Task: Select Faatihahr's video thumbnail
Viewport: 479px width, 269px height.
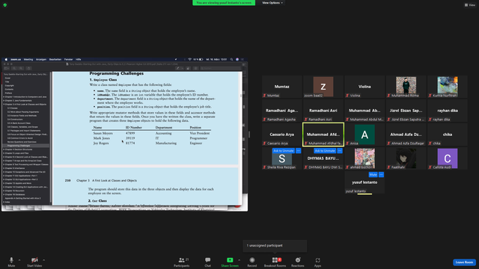Action: point(406,158)
